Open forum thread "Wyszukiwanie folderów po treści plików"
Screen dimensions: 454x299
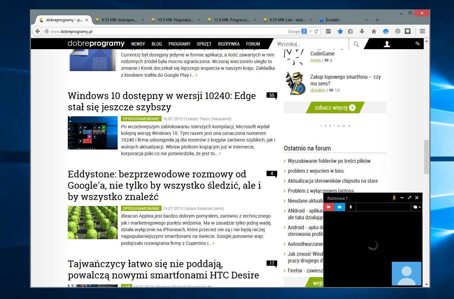329,161
